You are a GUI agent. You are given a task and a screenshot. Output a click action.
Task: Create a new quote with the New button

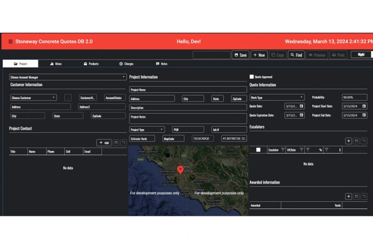pos(259,55)
